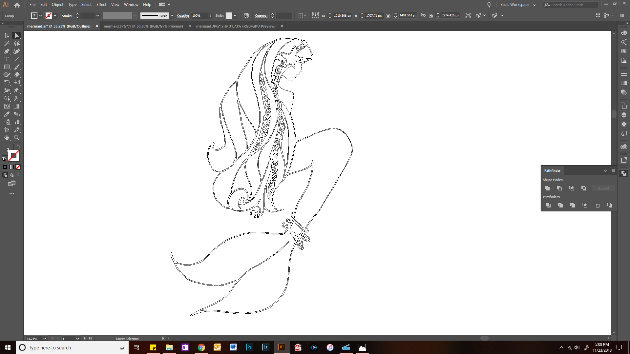Image resolution: width=630 pixels, height=354 pixels.
Task: Pick the Eyedropper tool
Action: click(x=7, y=114)
